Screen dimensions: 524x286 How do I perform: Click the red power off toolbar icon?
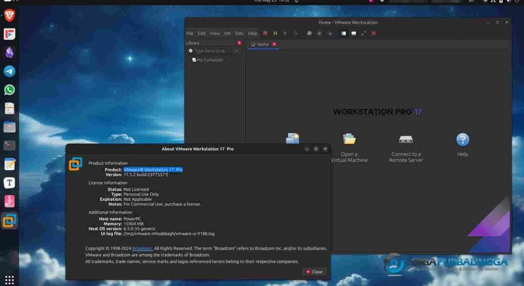(x=265, y=33)
